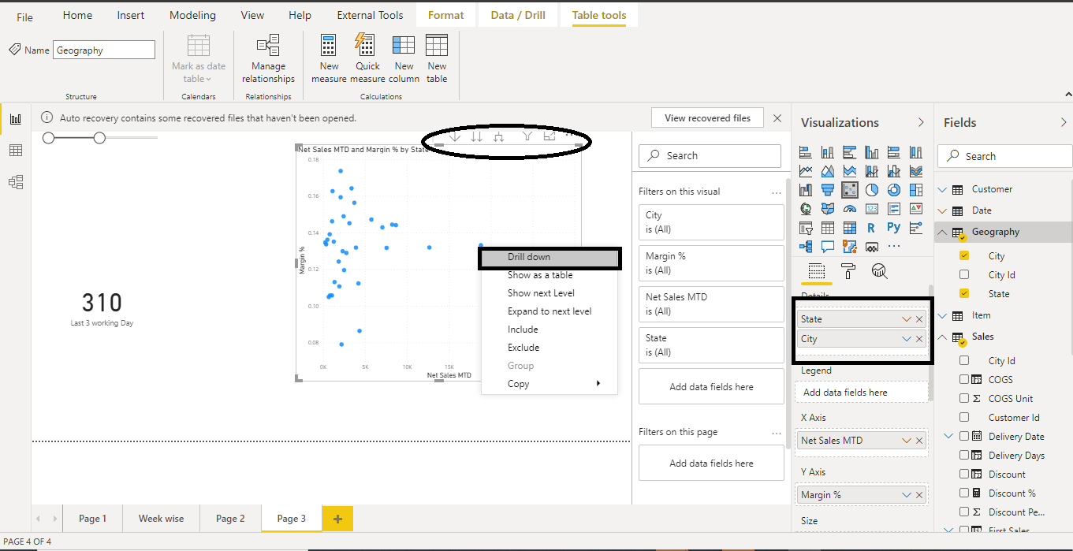The image size is (1073, 551).
Task: Select the Gauge visualization
Action: coord(850,209)
